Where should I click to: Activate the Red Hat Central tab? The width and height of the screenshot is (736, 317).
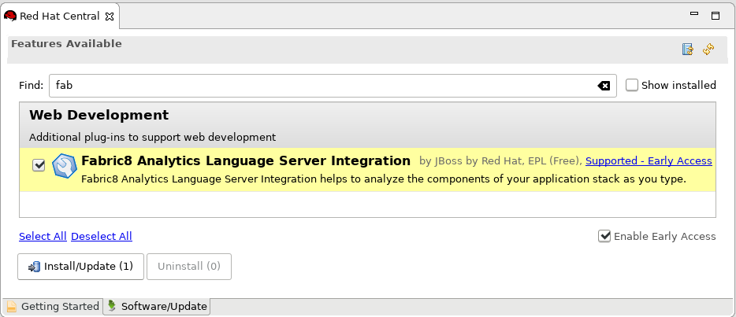pyautogui.click(x=60, y=16)
